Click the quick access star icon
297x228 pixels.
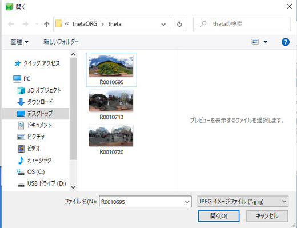point(18,63)
